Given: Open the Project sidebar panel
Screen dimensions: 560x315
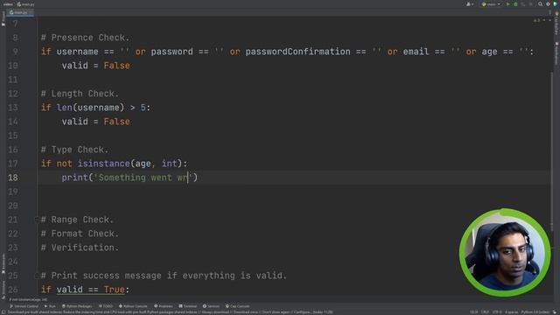Looking at the screenshot, I should (x=3, y=18).
